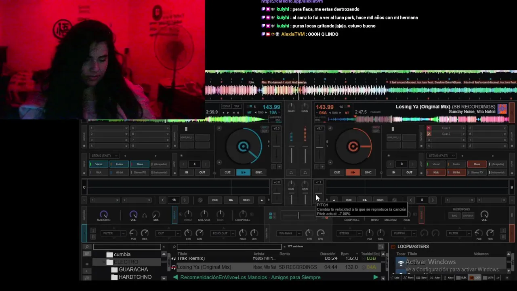Click the EDITAR tab on left deck
Screen dimensions: 517x291
coord(226,106)
